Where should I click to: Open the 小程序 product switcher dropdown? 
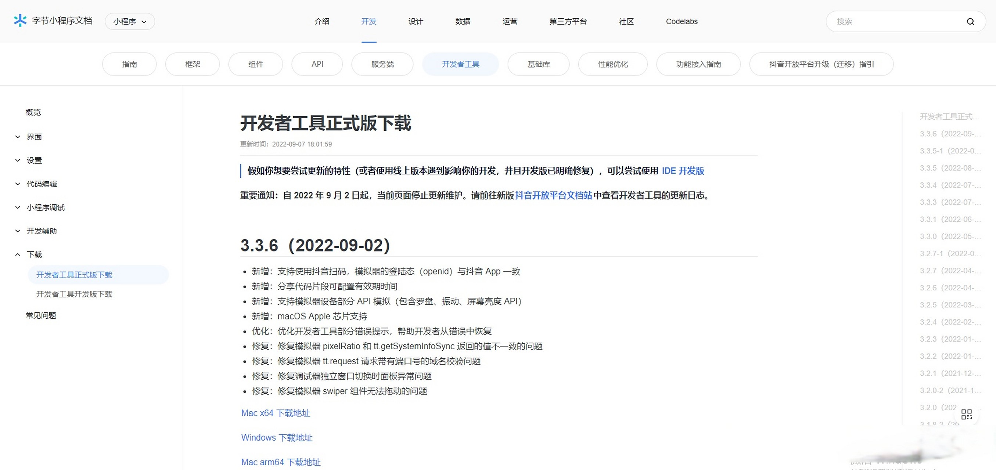click(x=130, y=21)
